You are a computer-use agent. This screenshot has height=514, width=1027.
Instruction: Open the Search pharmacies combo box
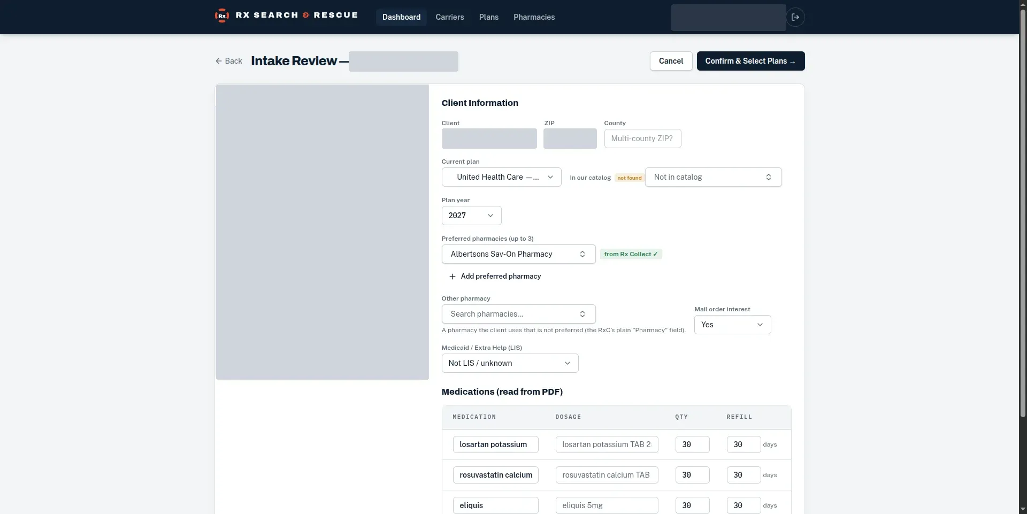point(518,314)
